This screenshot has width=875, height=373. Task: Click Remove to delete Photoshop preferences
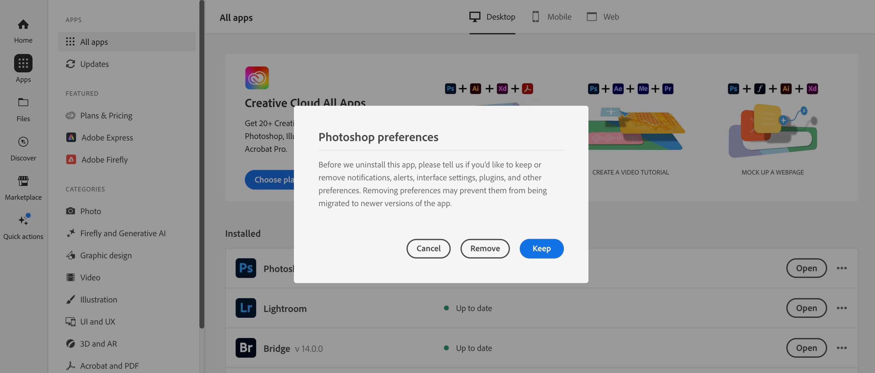click(485, 248)
